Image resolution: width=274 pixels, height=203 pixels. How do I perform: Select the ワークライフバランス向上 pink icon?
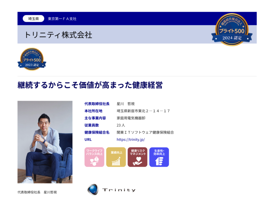coord(94,157)
